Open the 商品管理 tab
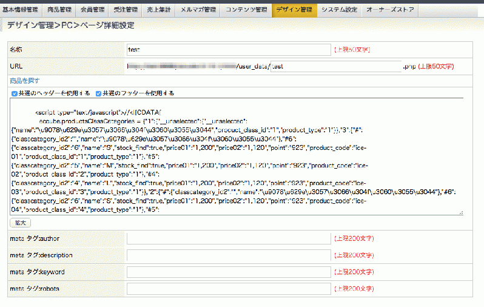The width and height of the screenshot is (484, 307). (x=59, y=10)
